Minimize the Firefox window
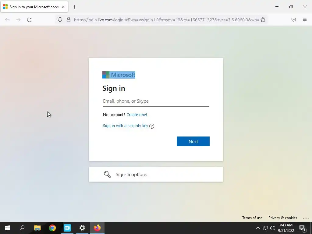This screenshot has height=234, width=312. click(277, 7)
